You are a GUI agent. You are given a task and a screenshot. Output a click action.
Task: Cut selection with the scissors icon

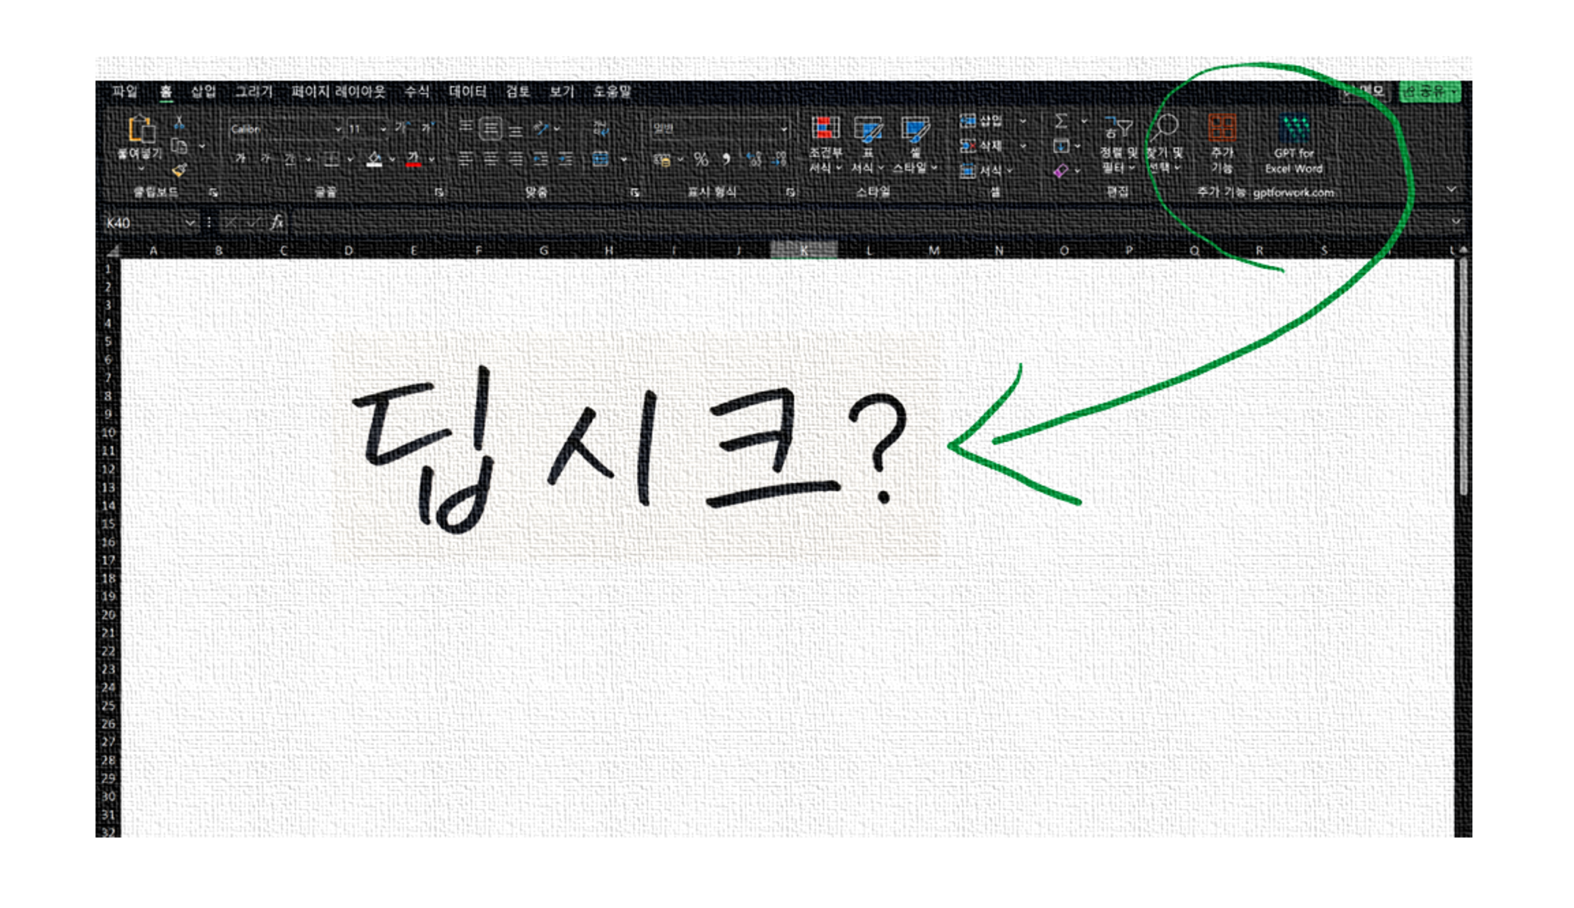(x=179, y=122)
